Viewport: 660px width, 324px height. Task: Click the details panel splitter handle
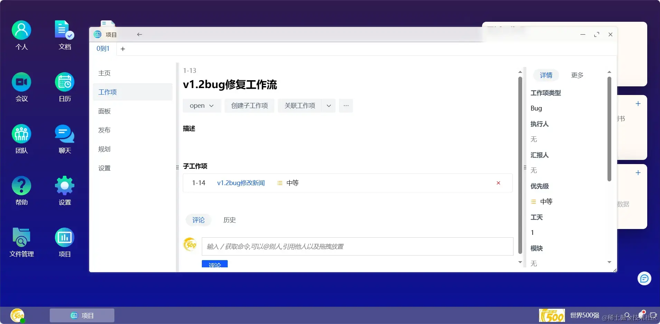coord(525,168)
